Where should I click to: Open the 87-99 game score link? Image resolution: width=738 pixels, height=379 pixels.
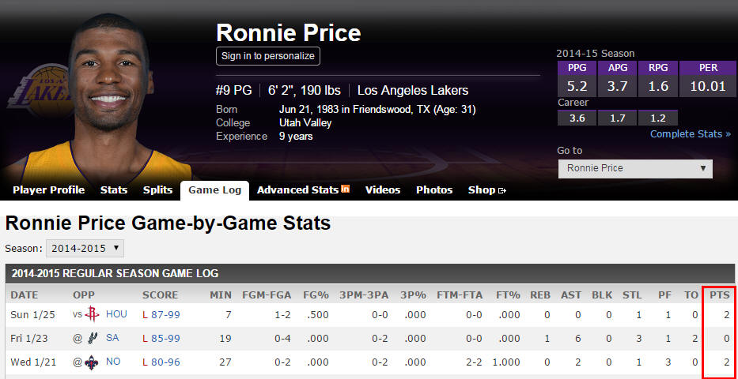click(165, 315)
